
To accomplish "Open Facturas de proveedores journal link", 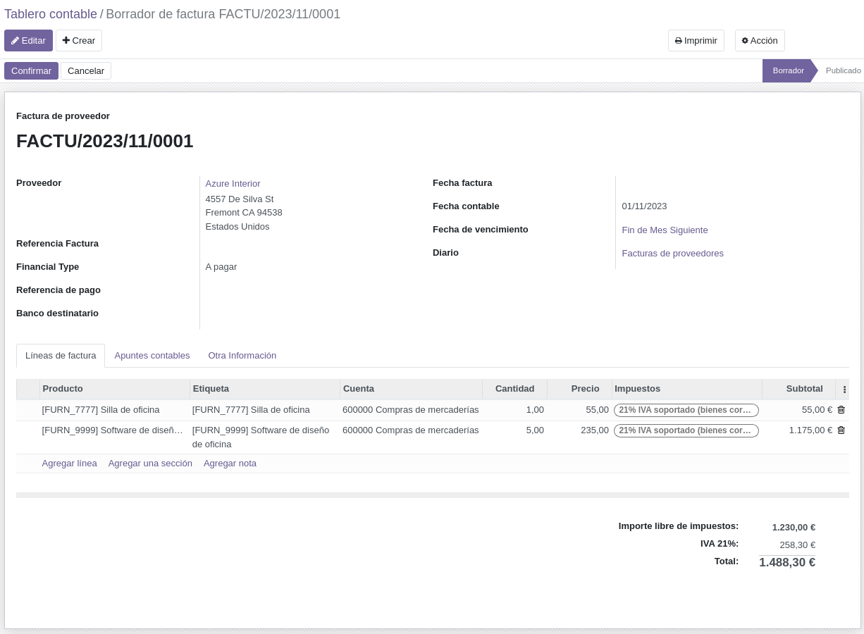I will point(672,253).
